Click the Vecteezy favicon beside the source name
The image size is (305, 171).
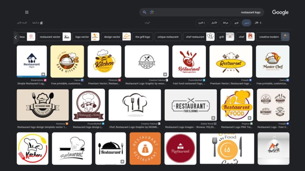[x=67, y=124]
